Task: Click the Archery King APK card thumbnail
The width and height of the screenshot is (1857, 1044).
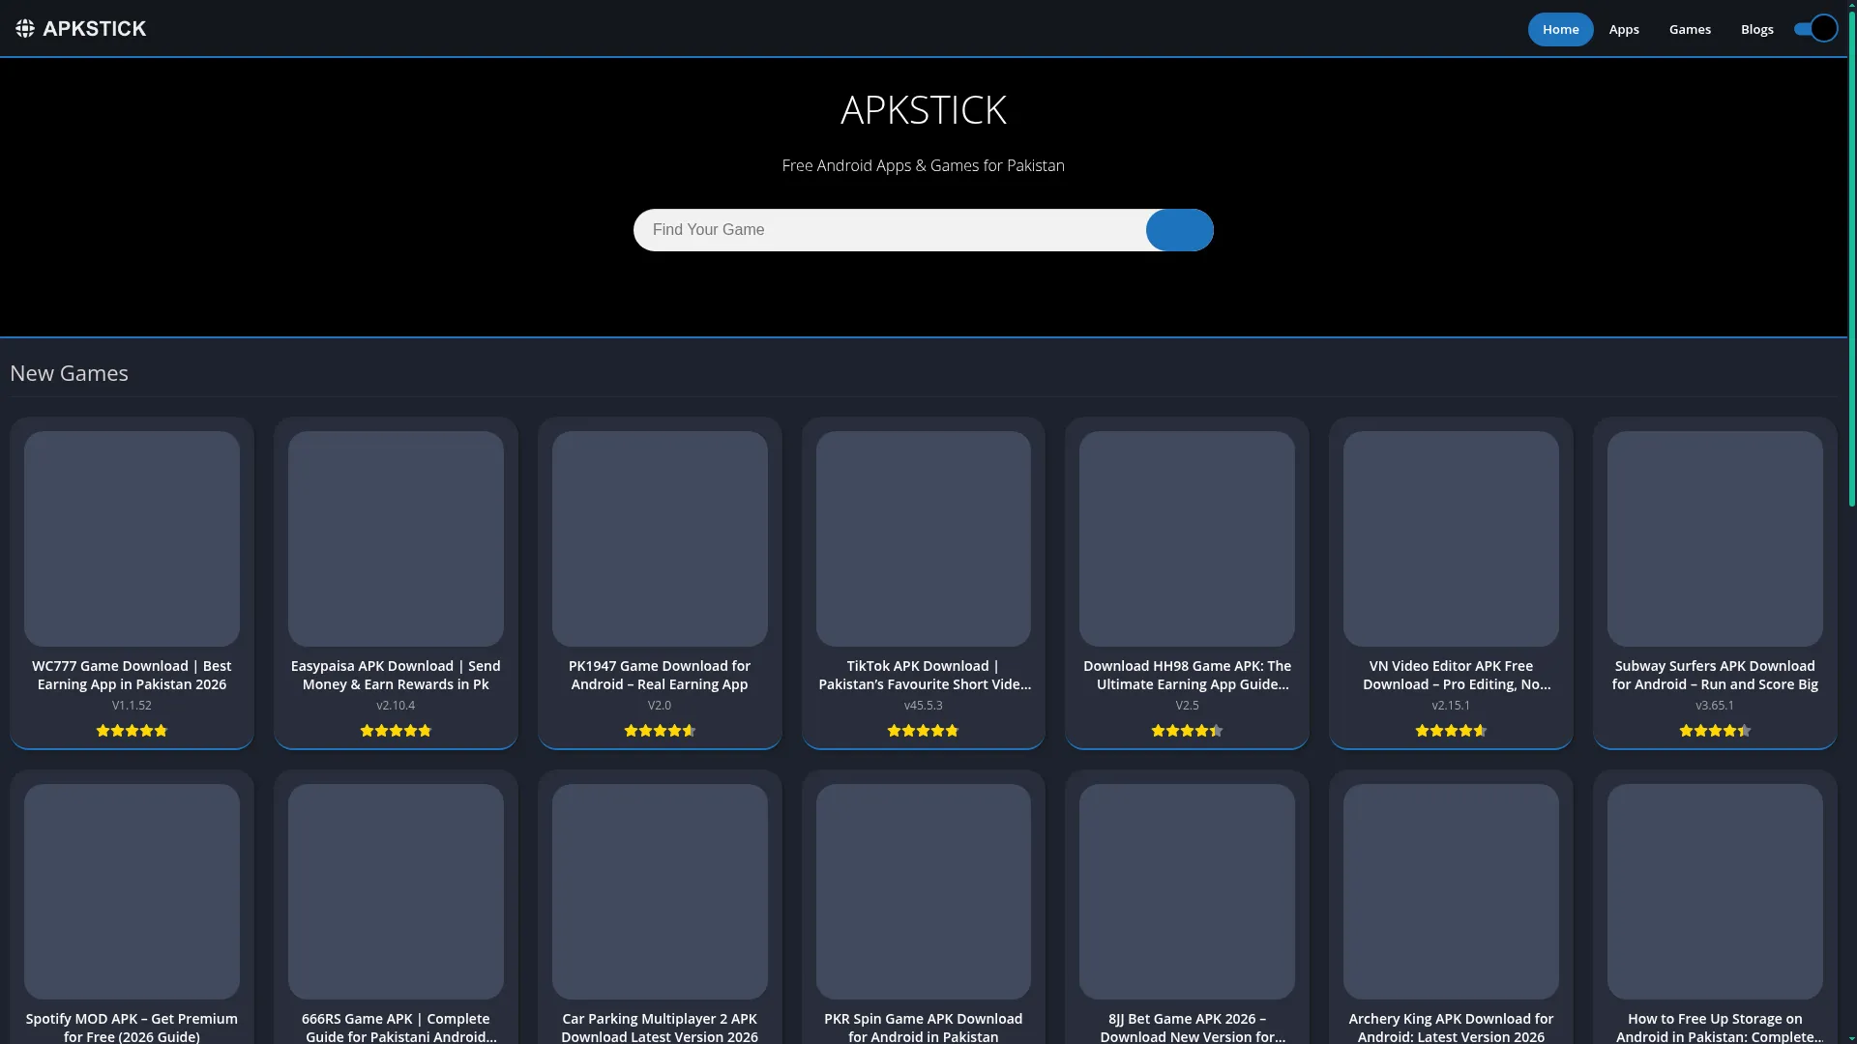Action: [x=1451, y=891]
